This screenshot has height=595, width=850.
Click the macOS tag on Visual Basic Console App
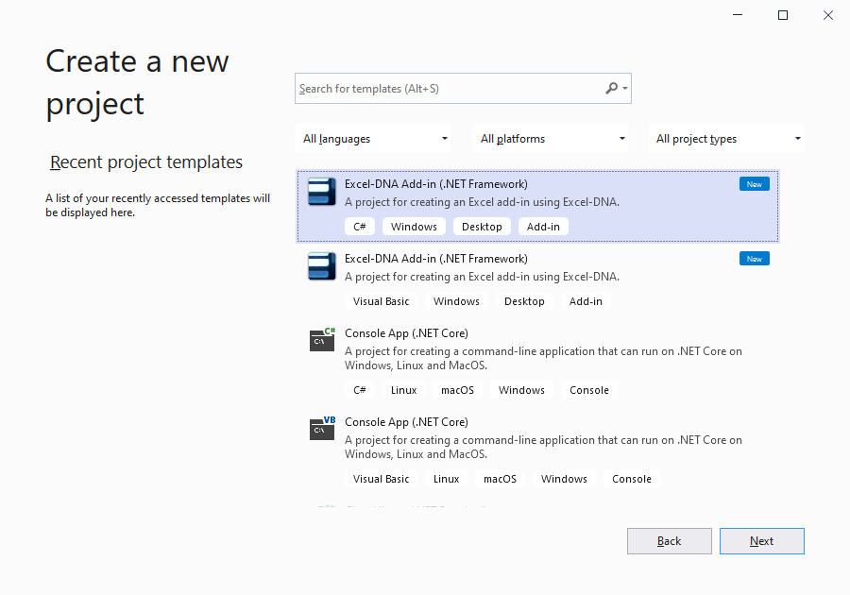(500, 479)
